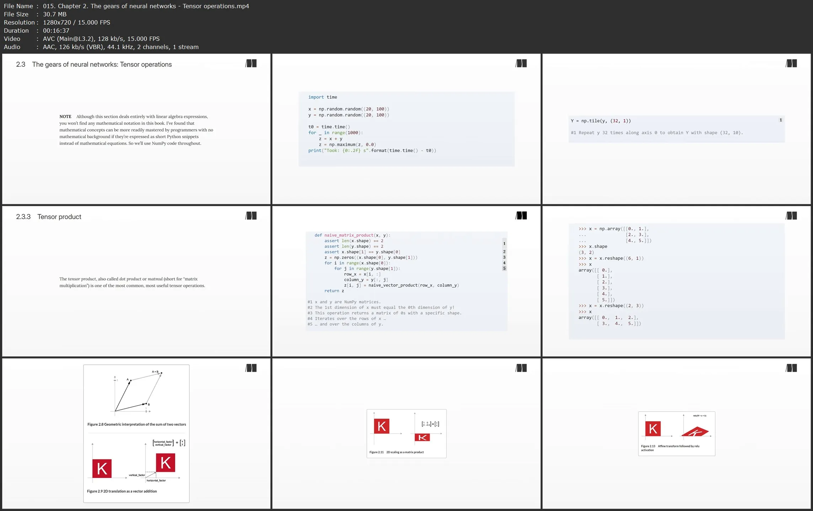Viewport: 813px width, 511px height.
Task: Click annotation badge 5 in the naive_matrix_product code
Action: [x=504, y=268]
